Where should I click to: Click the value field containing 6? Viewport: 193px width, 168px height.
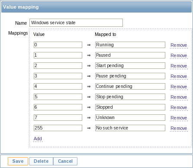point(58,107)
